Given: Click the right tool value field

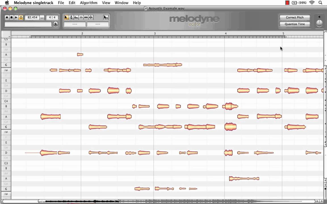Looking at the screenshot, I should pyautogui.click(x=98, y=24).
